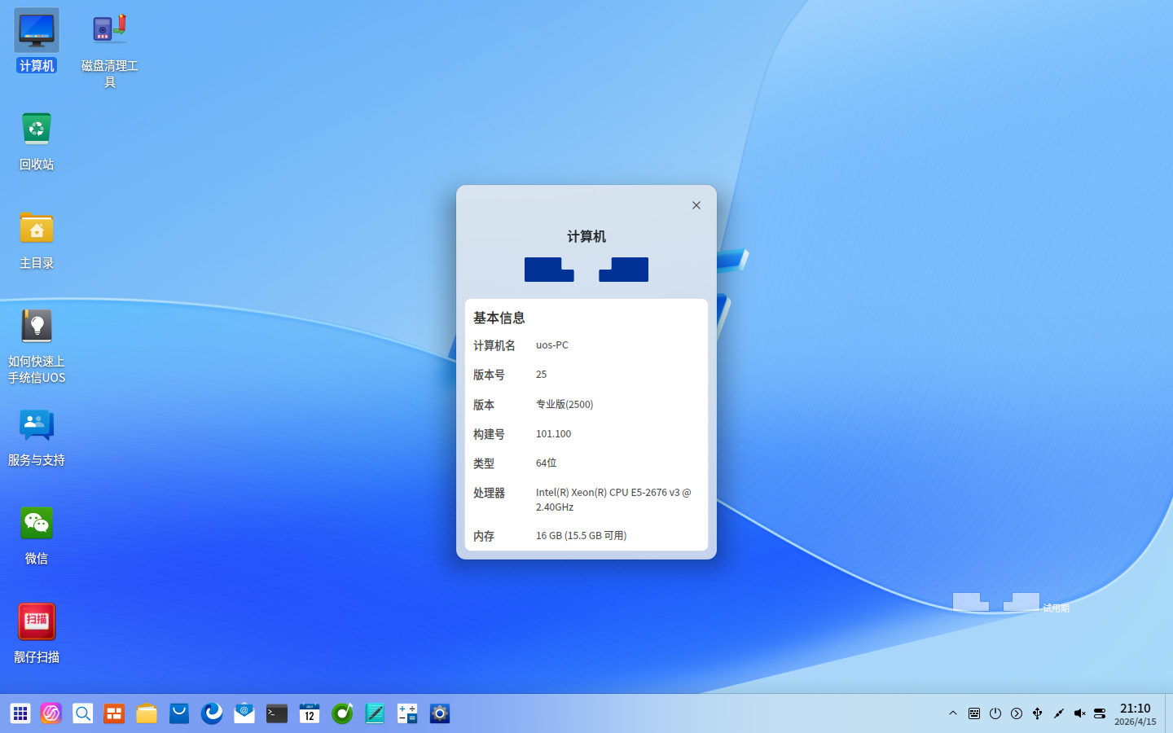This screenshot has height=733, width=1173.
Task: Open the app launcher grid
Action: pos(20,713)
